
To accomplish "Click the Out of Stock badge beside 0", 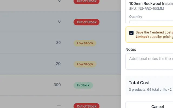I will pos(86,22).
